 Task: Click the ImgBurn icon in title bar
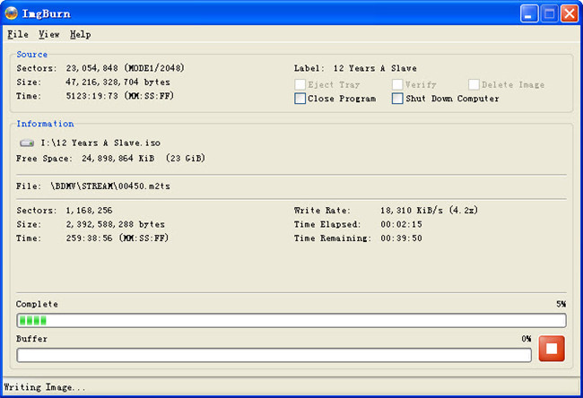click(13, 13)
